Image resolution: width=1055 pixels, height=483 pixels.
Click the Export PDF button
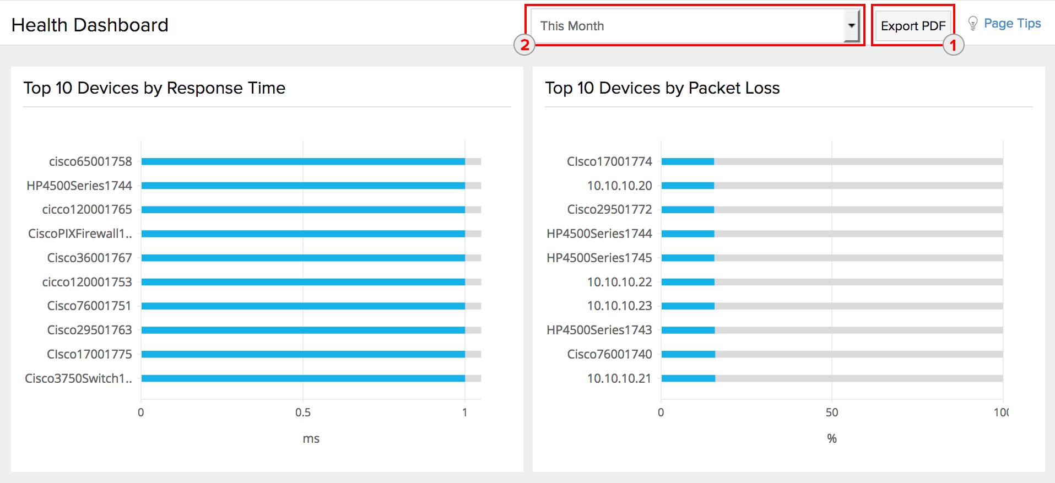point(913,26)
